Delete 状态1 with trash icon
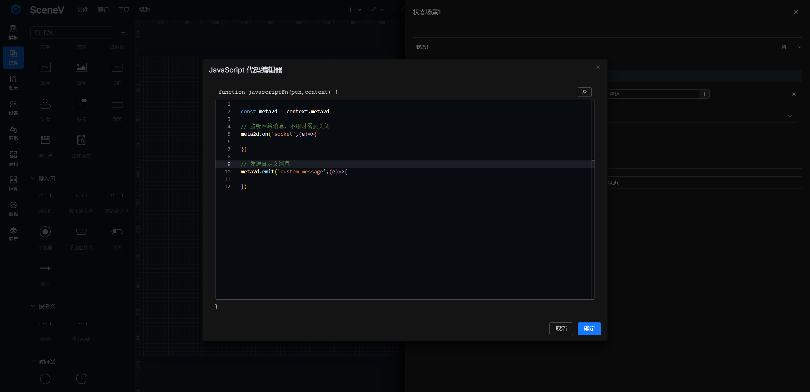810x392 pixels. point(784,47)
